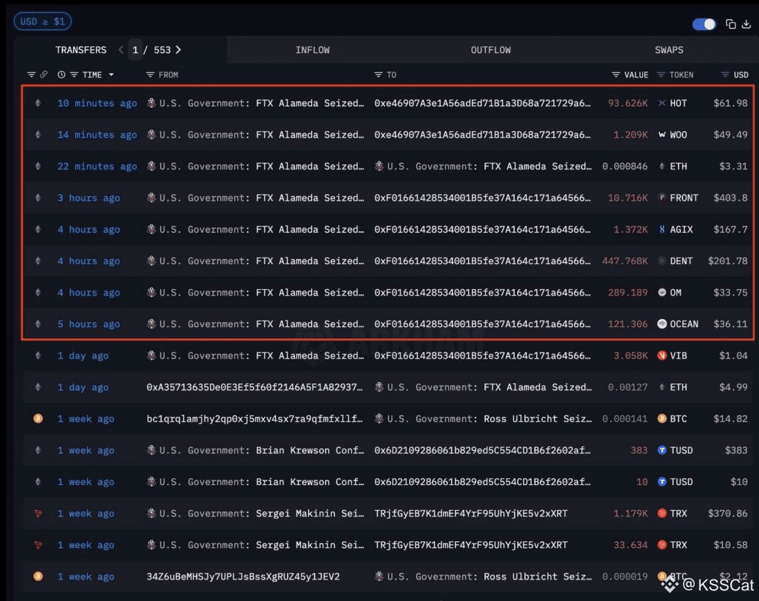Click the copy icon at top right
The height and width of the screenshot is (601, 759).
click(x=731, y=24)
